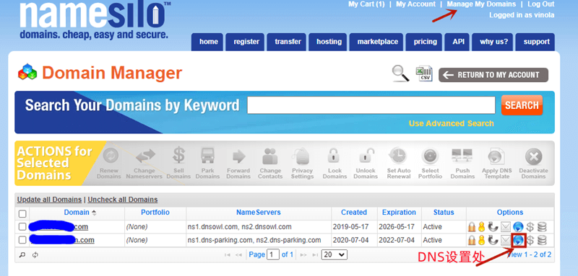Screen dimensions: 578x276
Task: Click the domain keyword search input field
Action: 371,105
